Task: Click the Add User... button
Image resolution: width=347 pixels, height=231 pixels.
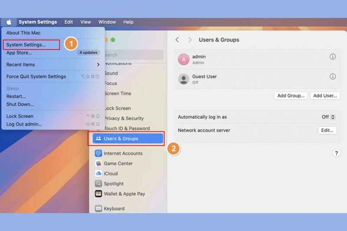Action: tap(325, 96)
